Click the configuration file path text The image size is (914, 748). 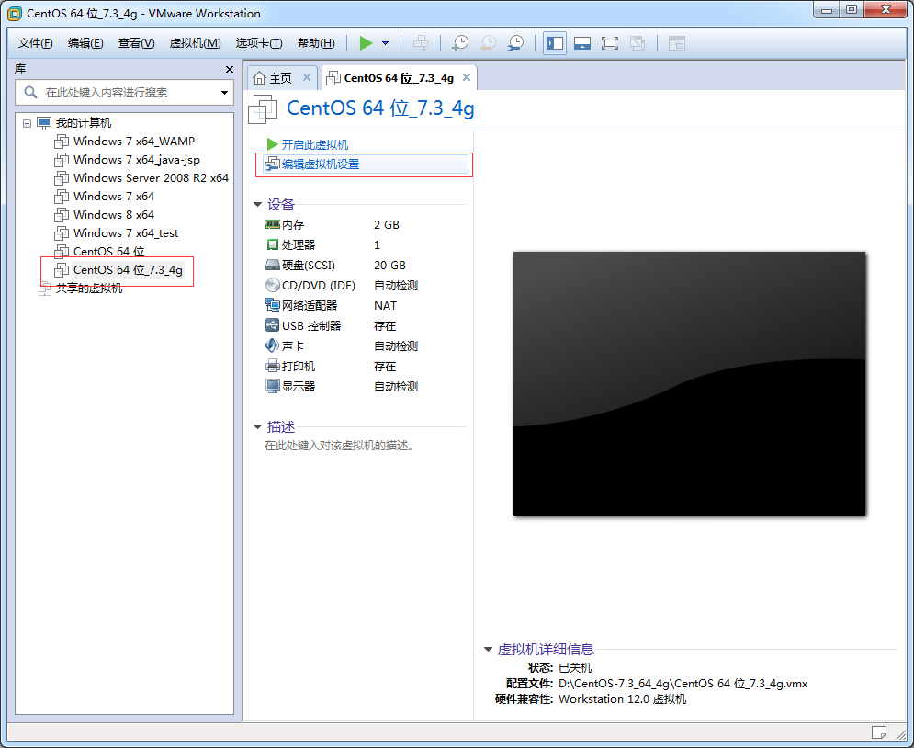[683, 684]
